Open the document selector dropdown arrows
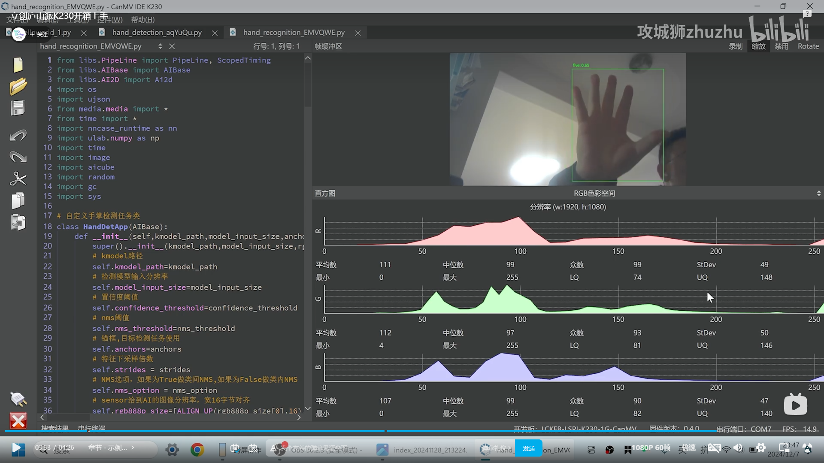824x463 pixels. click(x=160, y=46)
